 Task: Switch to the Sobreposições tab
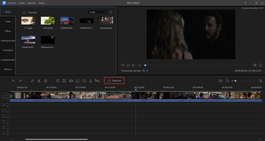[8, 41]
